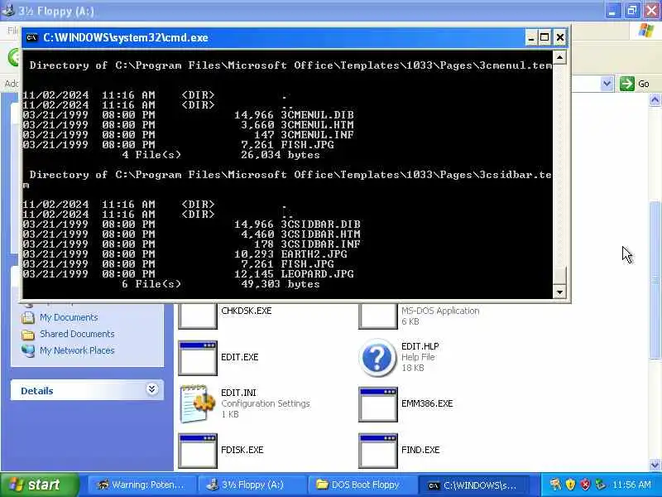Click the yellow security shield tray icon
Viewport: 662px width, 497px height.
click(x=570, y=485)
